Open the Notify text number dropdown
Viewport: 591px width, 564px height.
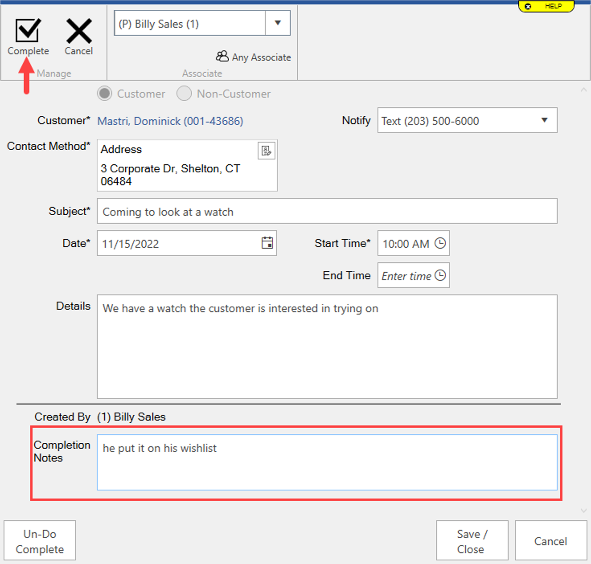[544, 120]
